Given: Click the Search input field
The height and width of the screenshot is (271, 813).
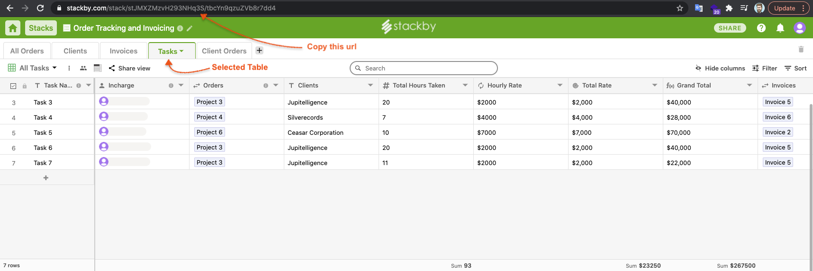Looking at the screenshot, I should 426,68.
